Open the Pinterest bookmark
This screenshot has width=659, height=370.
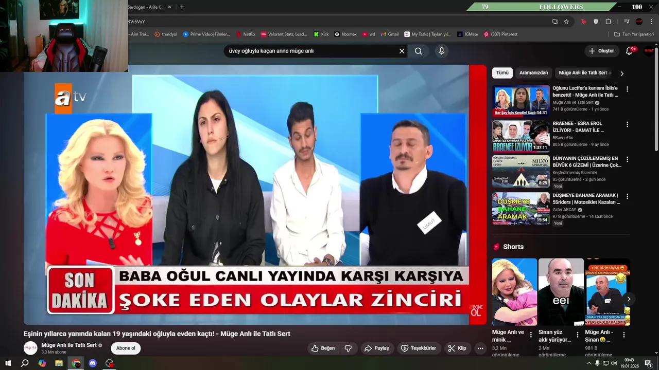pyautogui.click(x=500, y=34)
